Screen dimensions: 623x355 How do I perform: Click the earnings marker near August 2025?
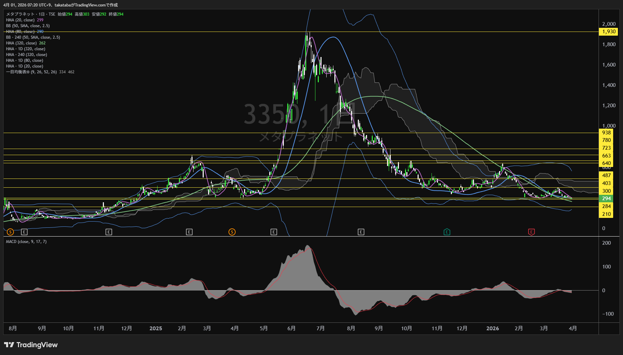361,232
